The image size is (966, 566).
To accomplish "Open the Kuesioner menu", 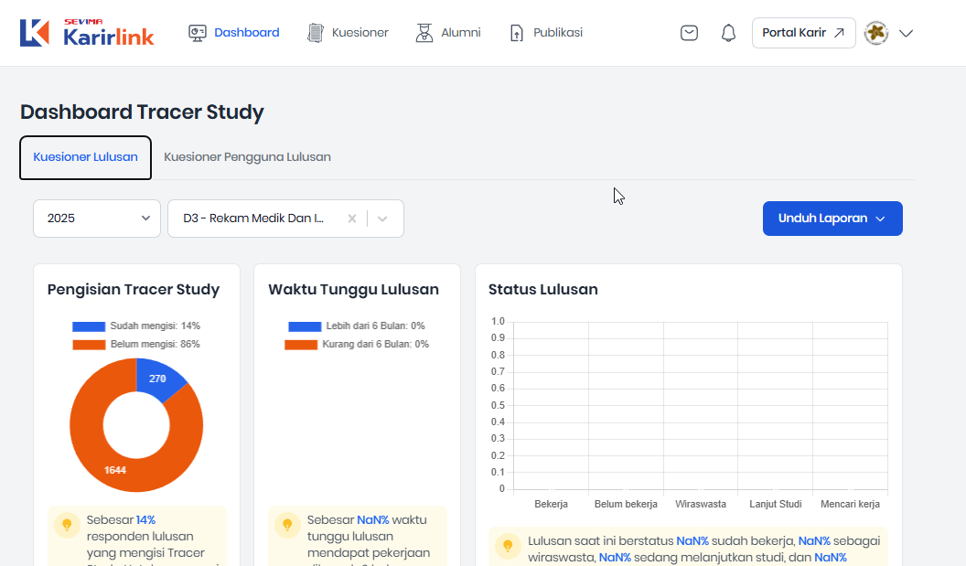I will [x=348, y=33].
